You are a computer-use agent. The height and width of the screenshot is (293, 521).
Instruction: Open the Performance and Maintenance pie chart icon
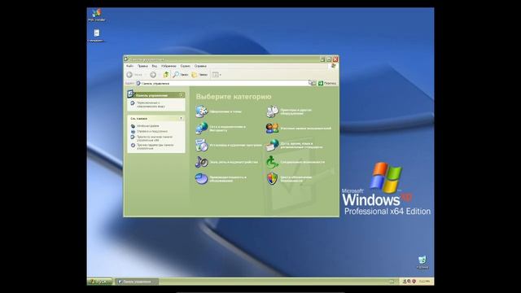tap(201, 179)
